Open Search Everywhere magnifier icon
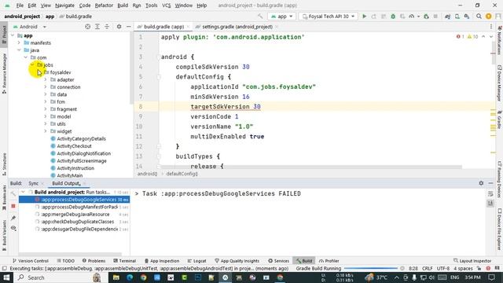This screenshot has height=283, width=503. (x=479, y=17)
